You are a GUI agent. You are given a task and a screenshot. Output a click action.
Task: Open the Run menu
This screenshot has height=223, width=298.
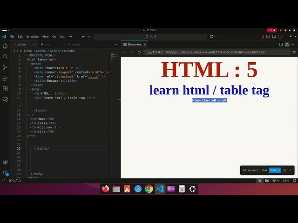tap(62, 37)
